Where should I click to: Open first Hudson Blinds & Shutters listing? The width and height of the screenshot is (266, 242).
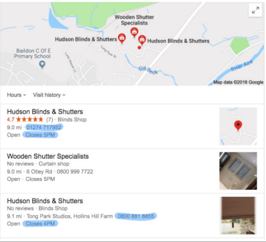45,112
